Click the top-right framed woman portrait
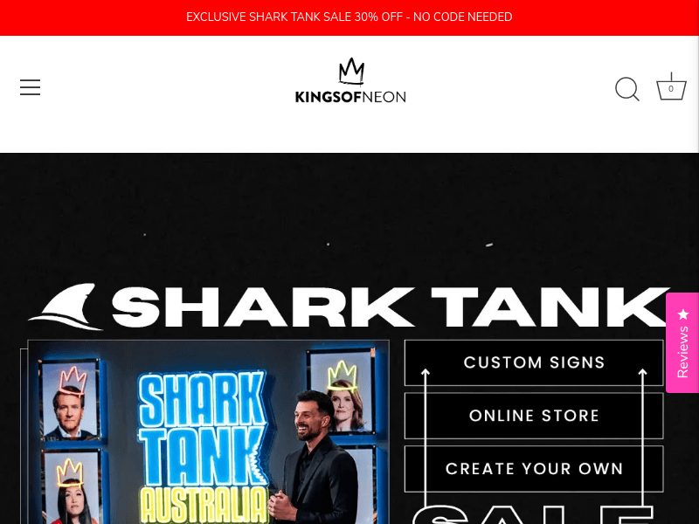 (x=342, y=392)
